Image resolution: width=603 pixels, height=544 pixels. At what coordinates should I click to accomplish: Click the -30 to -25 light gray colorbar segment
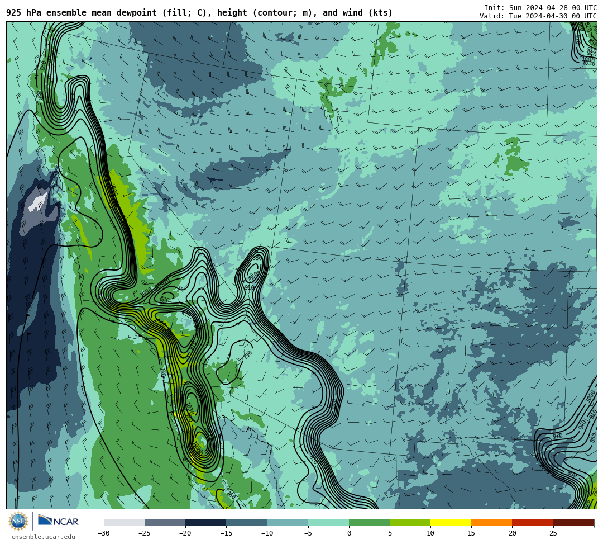tap(124, 522)
